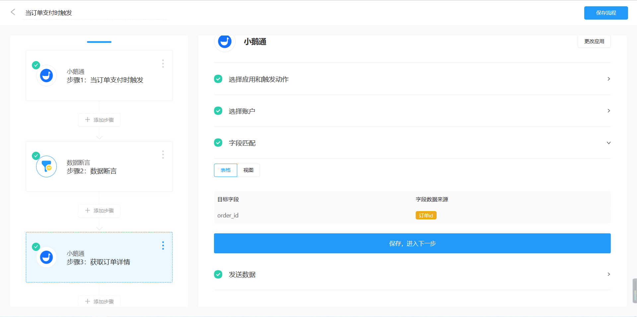Screen dimensions: 637x317
Task: Add a step after step 3 获取订单详情
Action: (99, 301)
